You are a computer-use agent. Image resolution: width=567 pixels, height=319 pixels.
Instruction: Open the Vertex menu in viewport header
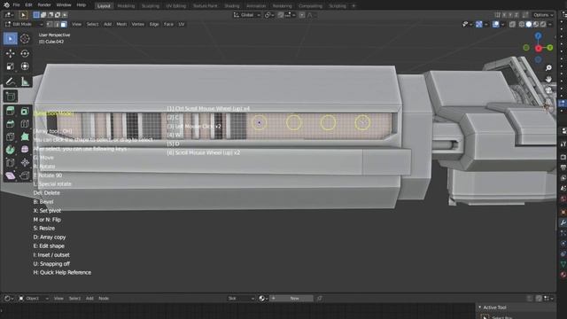[138, 24]
